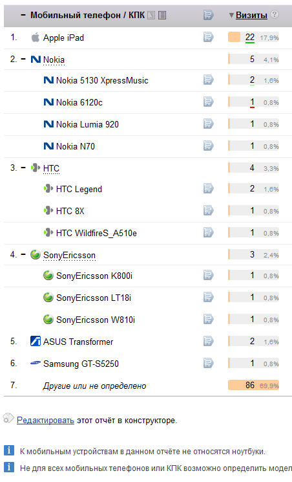Click the cart icon for Nokia Lumia 920
The height and width of the screenshot is (482, 292).
(208, 124)
